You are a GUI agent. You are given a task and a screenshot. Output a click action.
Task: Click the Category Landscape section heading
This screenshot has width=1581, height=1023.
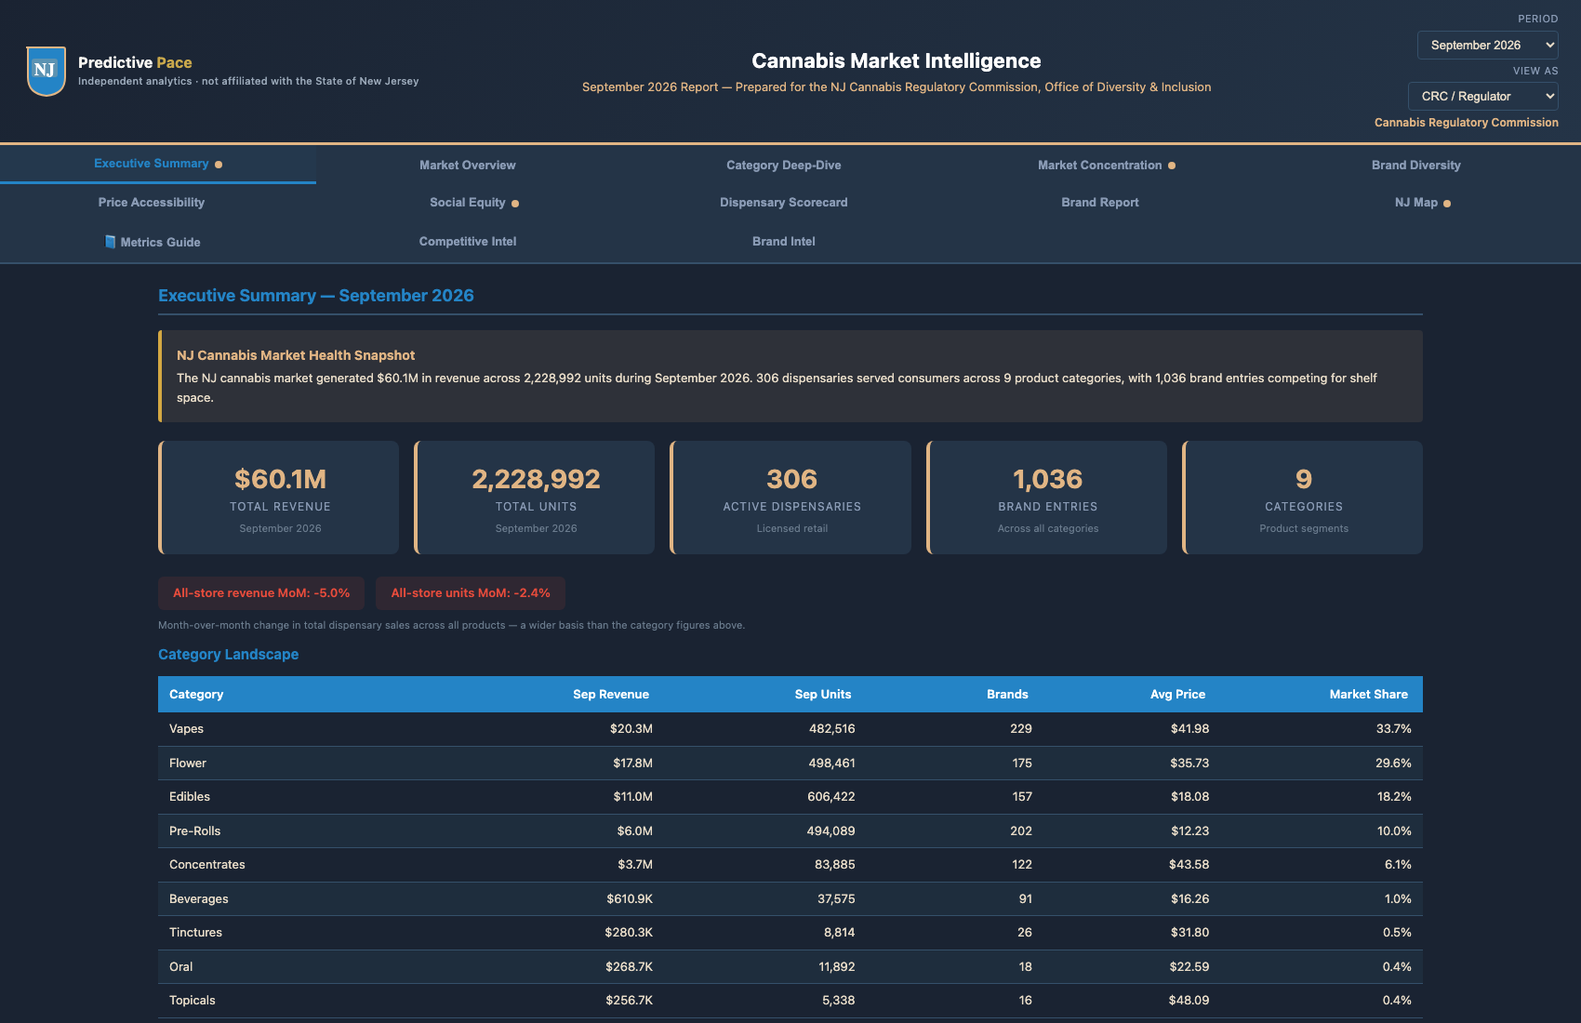228,654
